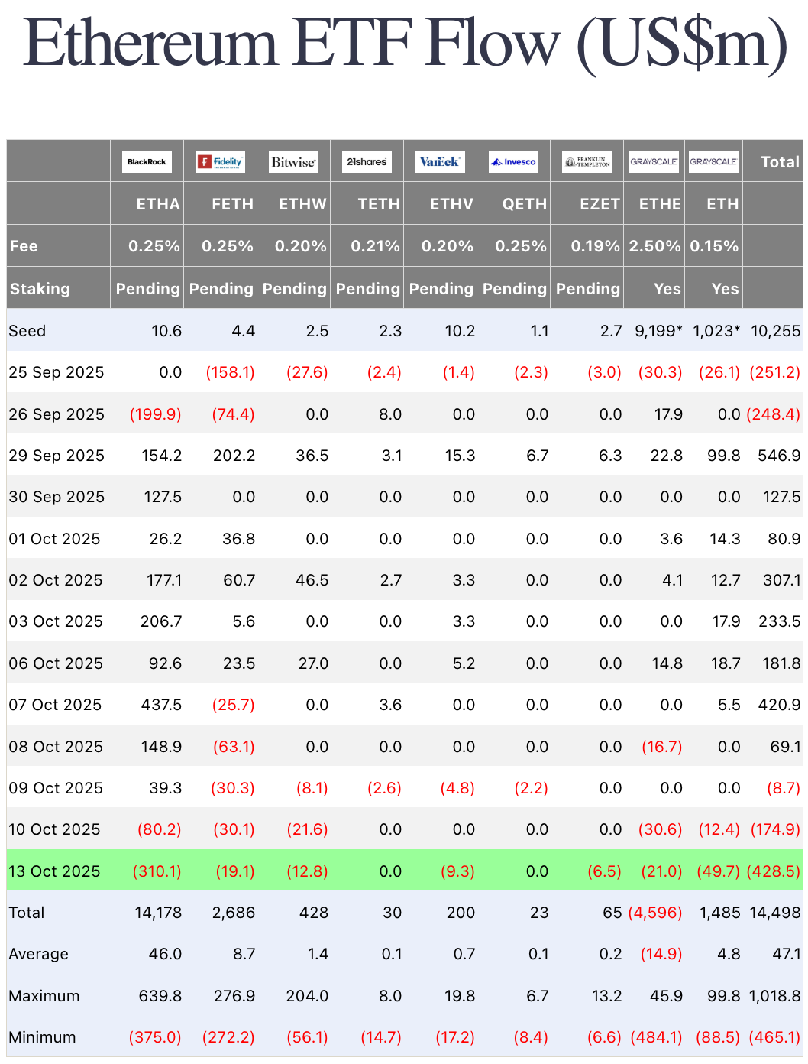Select the FETH ticker header
The height and width of the screenshot is (1064, 808).
click(x=232, y=204)
